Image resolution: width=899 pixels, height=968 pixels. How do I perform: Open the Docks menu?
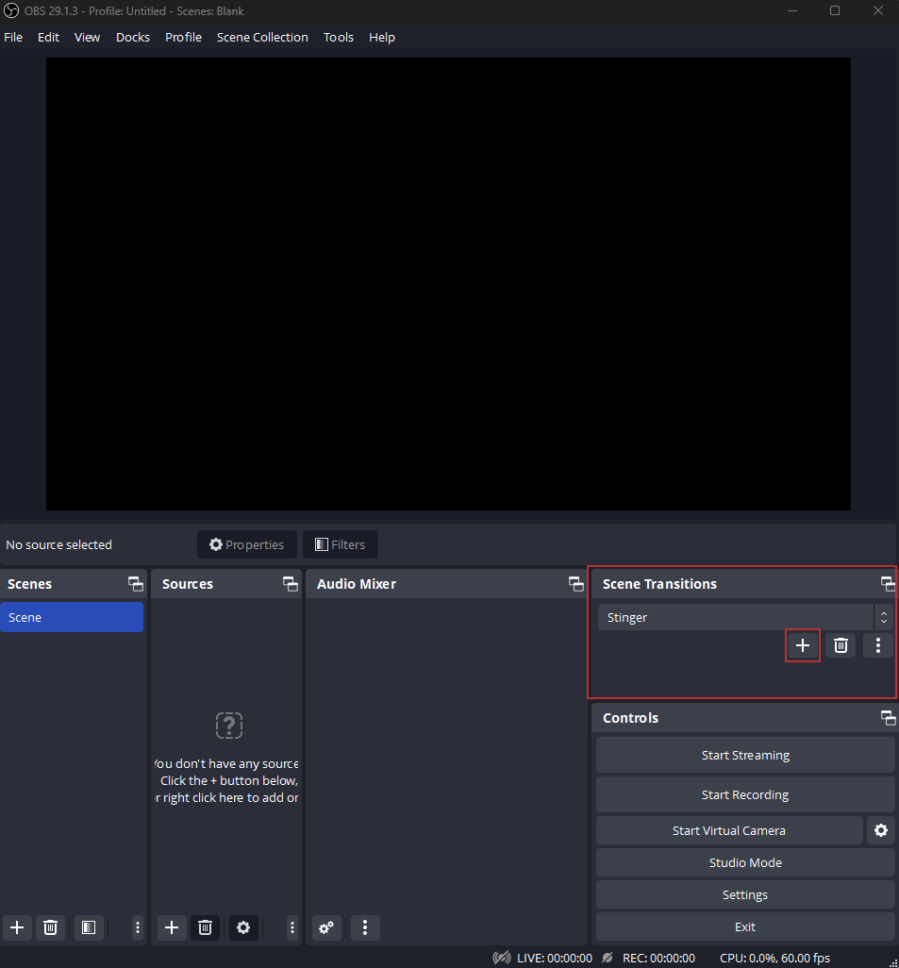coord(133,38)
